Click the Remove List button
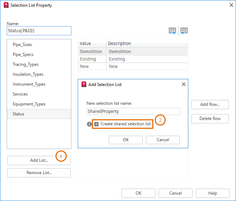Viewport: 236px width, 201px height. click(x=39, y=173)
